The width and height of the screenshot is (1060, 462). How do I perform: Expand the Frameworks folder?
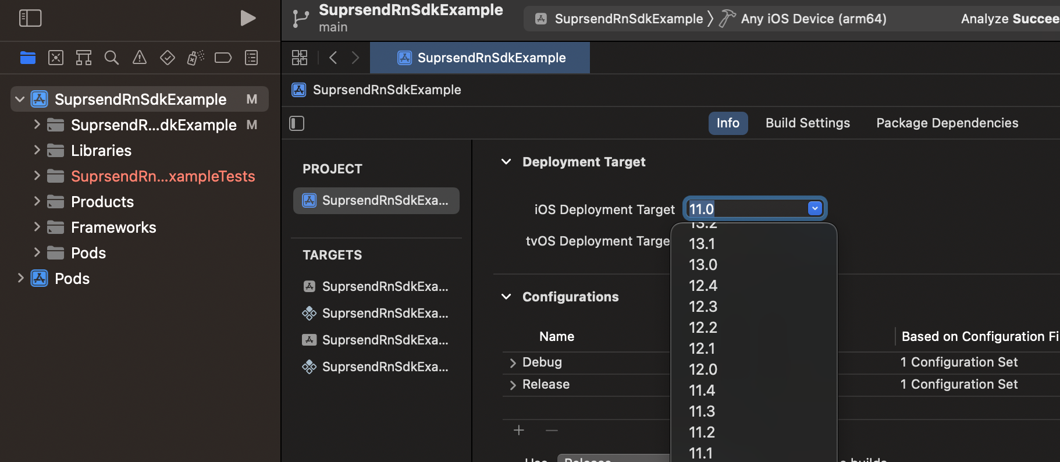click(x=37, y=227)
